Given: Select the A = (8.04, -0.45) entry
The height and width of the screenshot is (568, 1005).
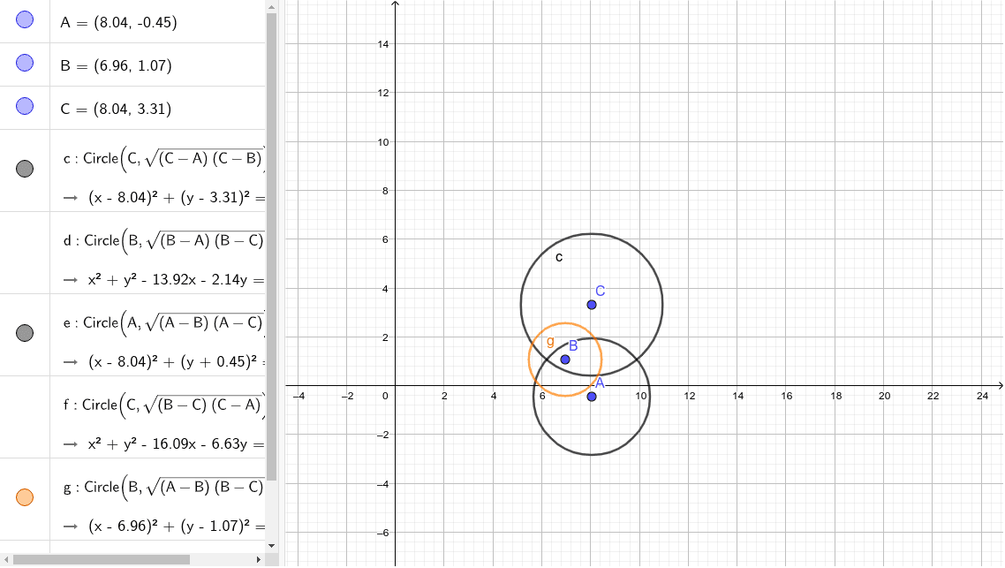Looking at the screenshot, I should pyautogui.click(x=119, y=23).
